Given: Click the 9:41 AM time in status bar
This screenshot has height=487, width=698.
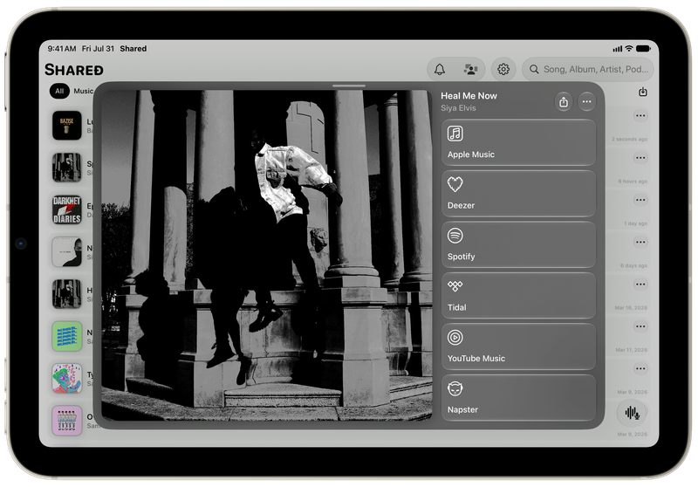Looking at the screenshot, I should tap(62, 49).
